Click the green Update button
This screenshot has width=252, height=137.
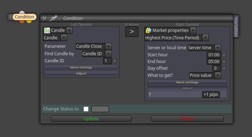[x=91, y=119]
